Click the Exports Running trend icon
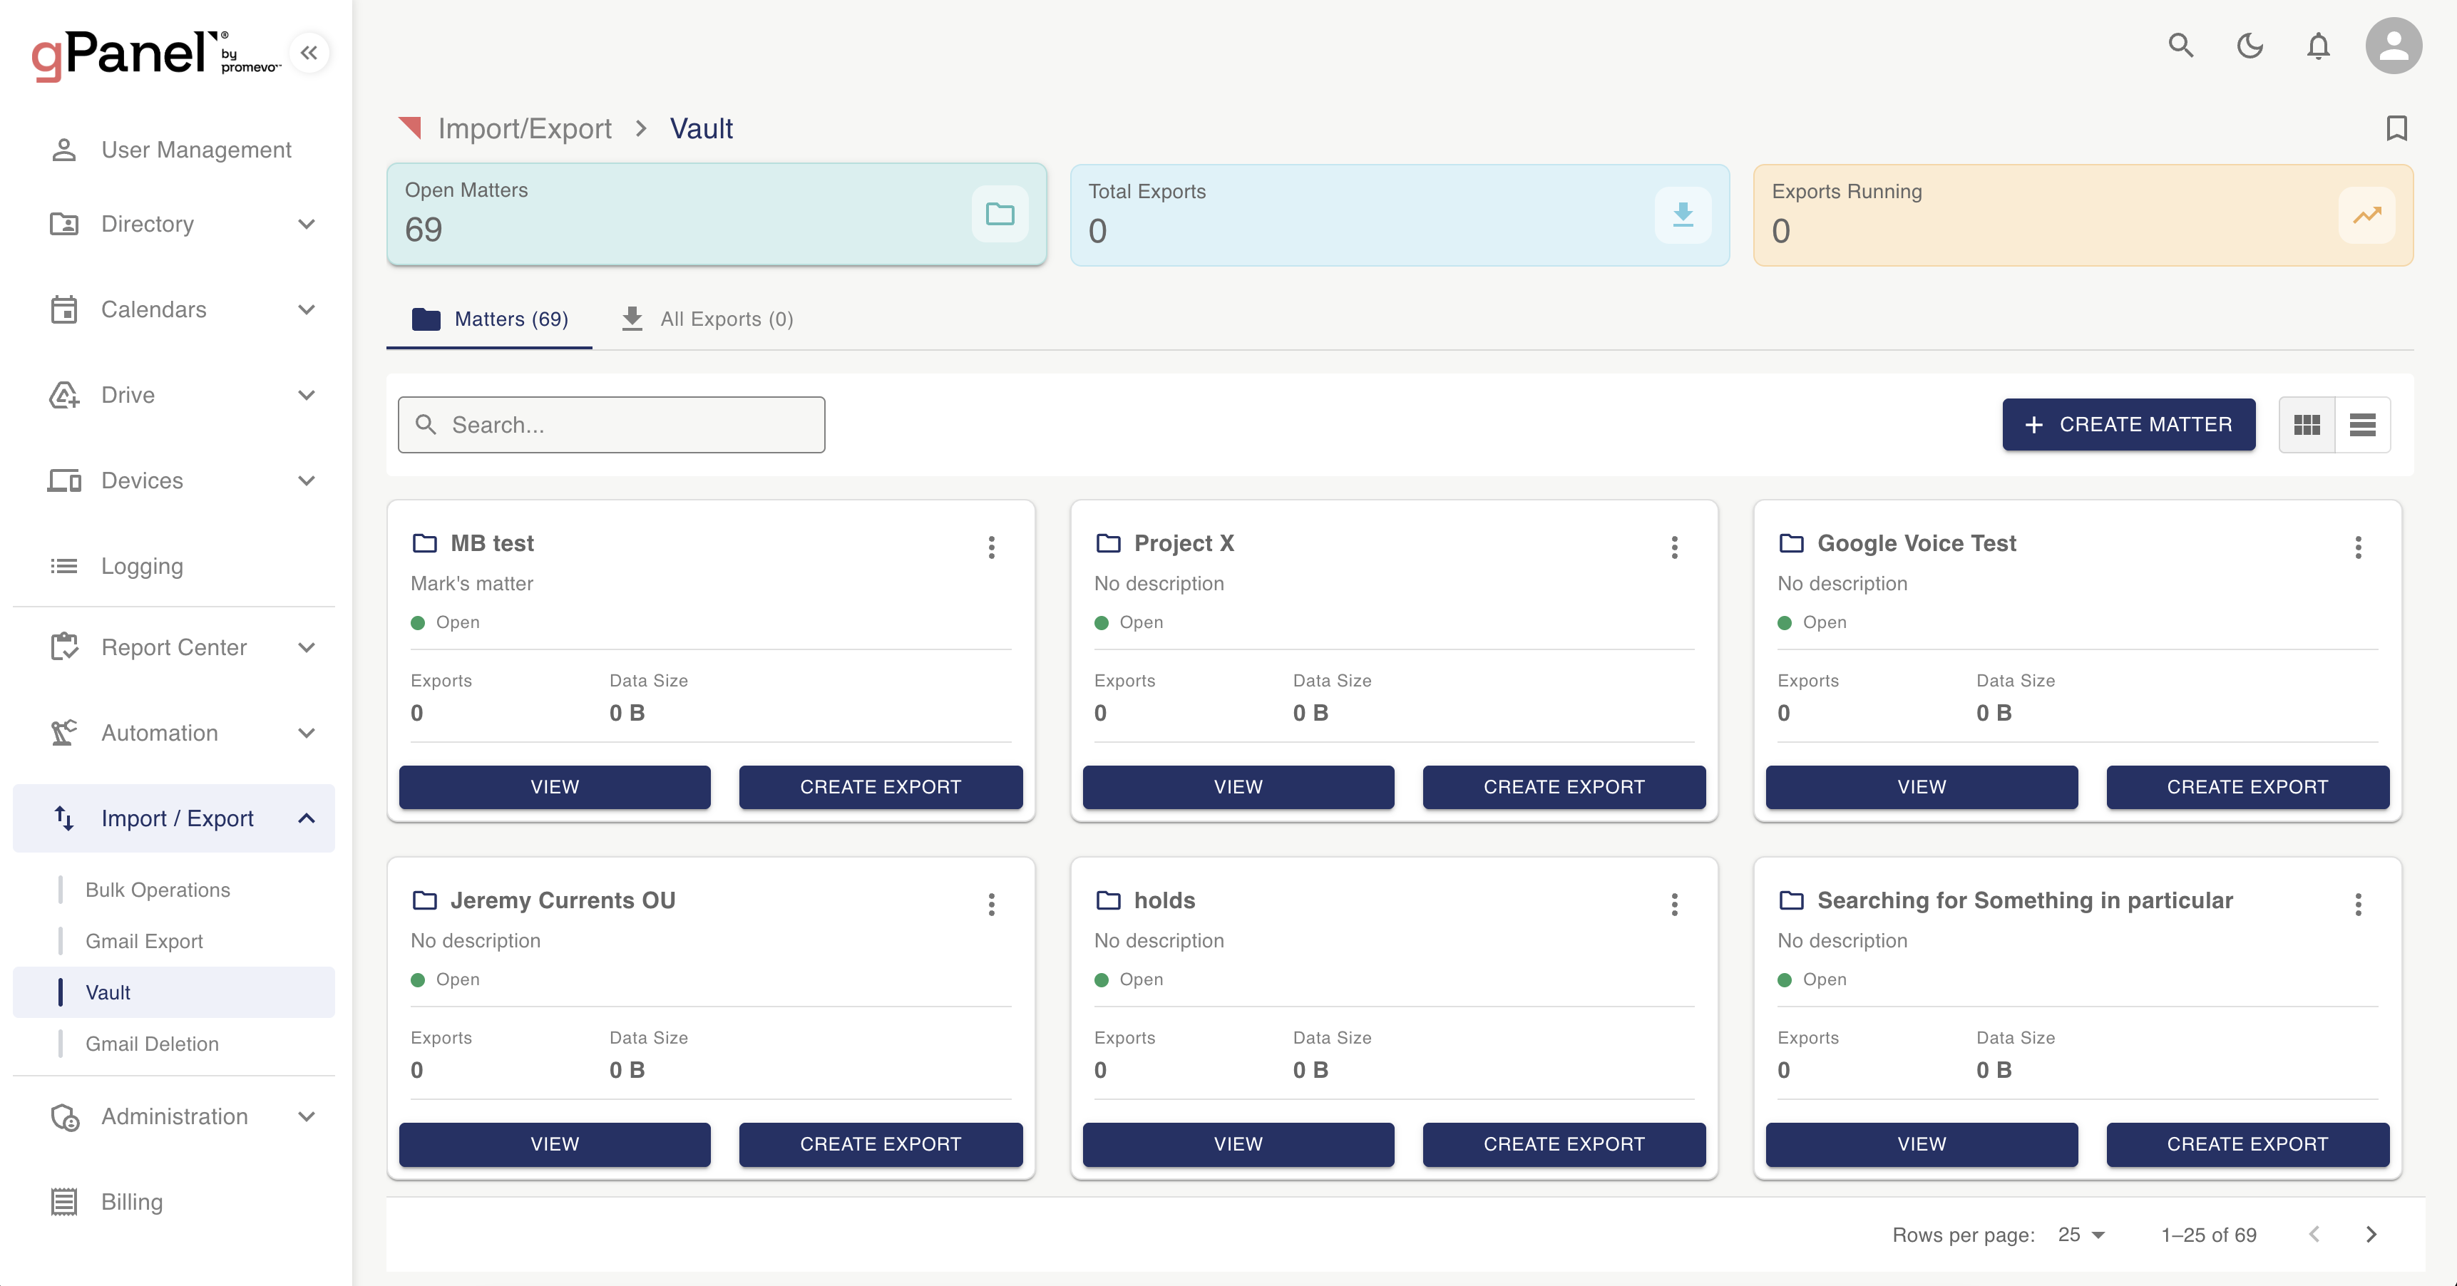 (x=2366, y=215)
